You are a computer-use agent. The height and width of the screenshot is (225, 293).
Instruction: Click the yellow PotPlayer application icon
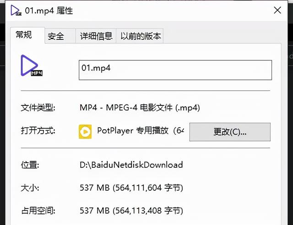coord(85,132)
